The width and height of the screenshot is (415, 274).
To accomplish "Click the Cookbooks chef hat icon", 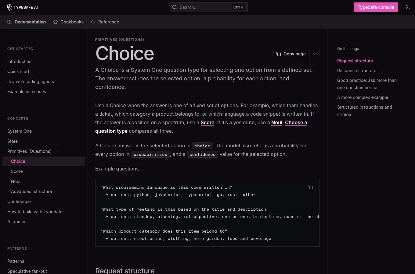I will click(56, 22).
